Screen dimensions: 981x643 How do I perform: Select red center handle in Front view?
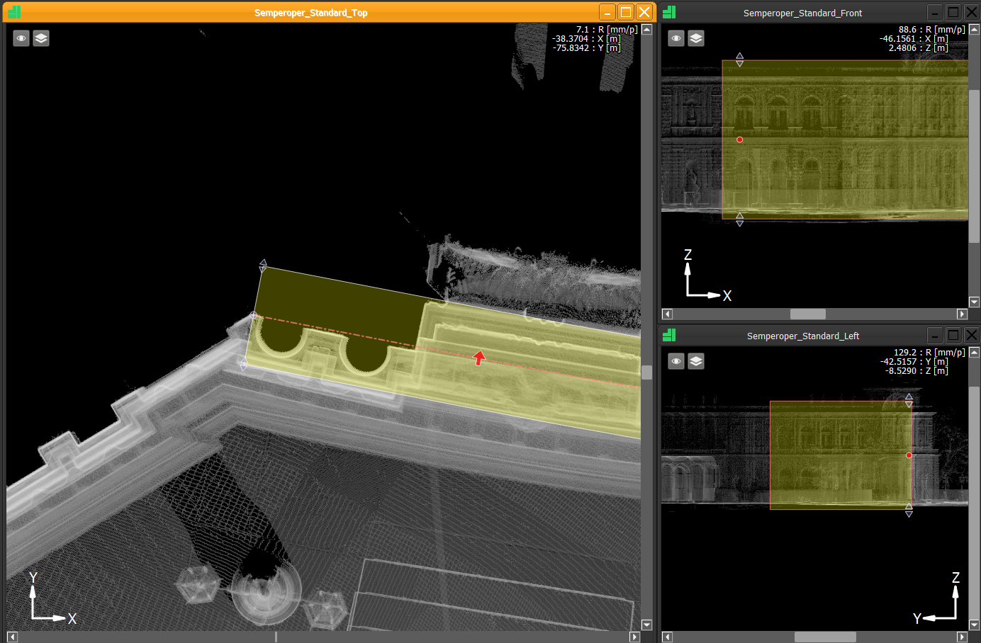tap(739, 140)
